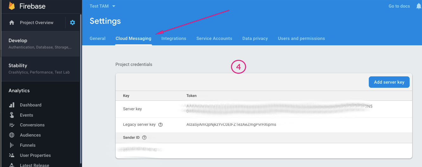Expand the Develop section
Screen dimensions: 422x167
40,44
